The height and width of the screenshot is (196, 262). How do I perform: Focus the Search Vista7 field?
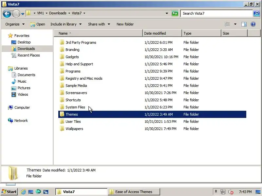[216, 13]
